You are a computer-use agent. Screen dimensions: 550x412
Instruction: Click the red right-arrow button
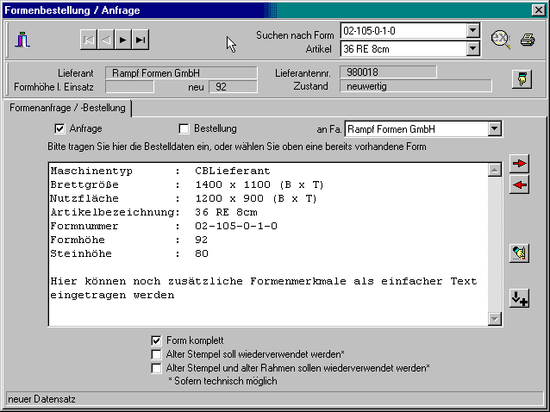519,164
